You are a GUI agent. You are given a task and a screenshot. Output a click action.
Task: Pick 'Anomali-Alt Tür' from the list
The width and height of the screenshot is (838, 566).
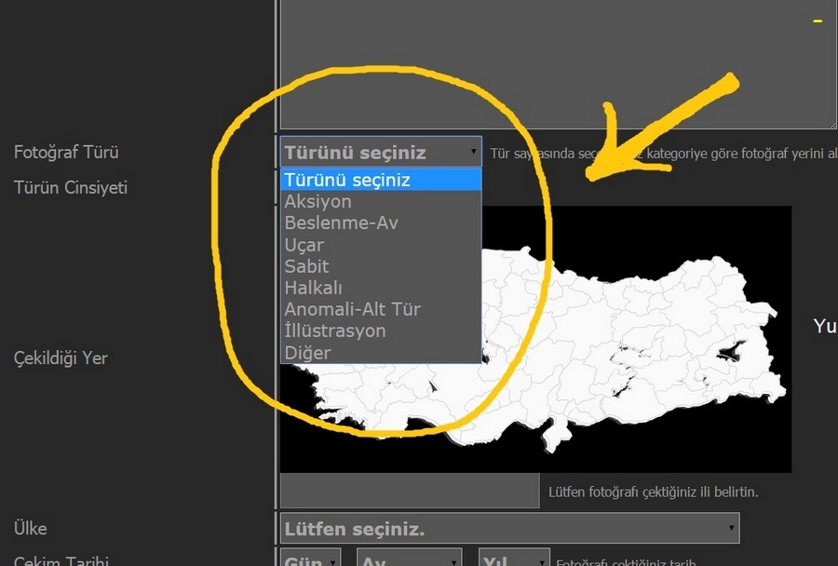click(x=353, y=309)
